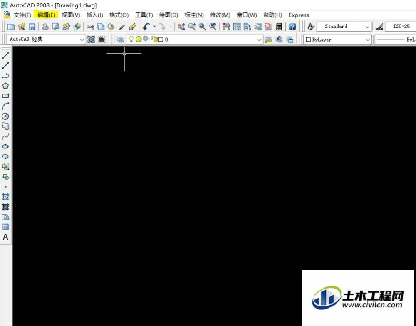The height and width of the screenshot is (326, 416).
Task: Open the 编辑(E) menu
Action: 47,15
